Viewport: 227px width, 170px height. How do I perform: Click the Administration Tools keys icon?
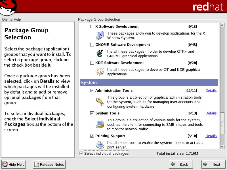[x=100, y=102]
